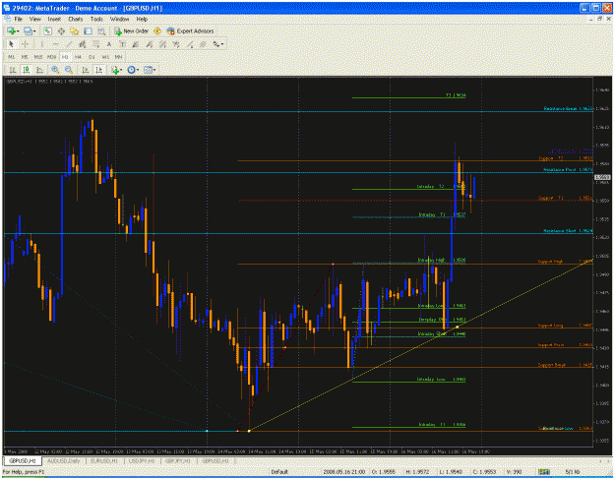Image resolution: width=615 pixels, height=478 pixels.
Task: Show the Navigator panel with folder-star icon
Action: (74, 30)
